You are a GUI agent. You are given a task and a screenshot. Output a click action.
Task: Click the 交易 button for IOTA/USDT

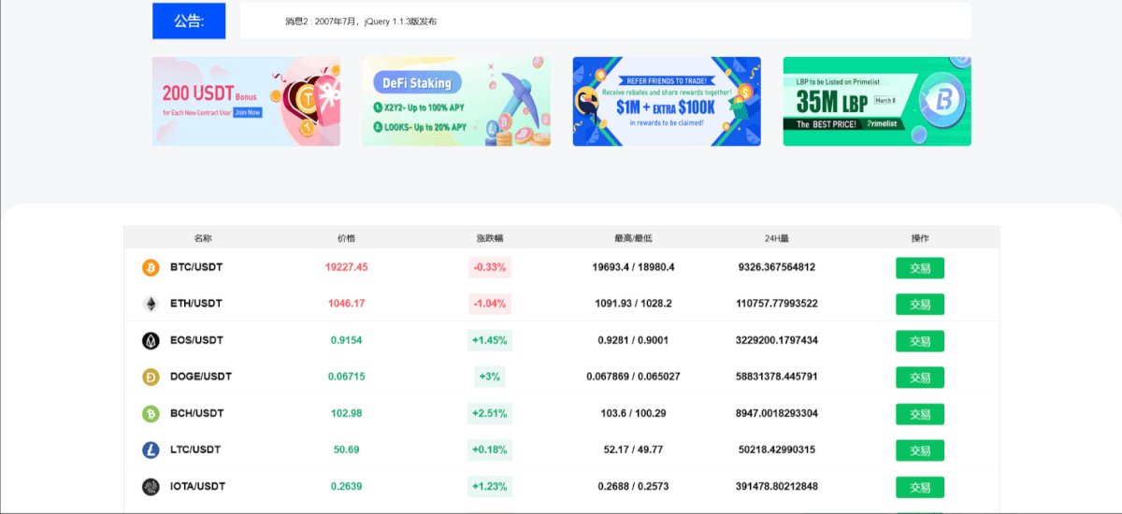click(920, 486)
